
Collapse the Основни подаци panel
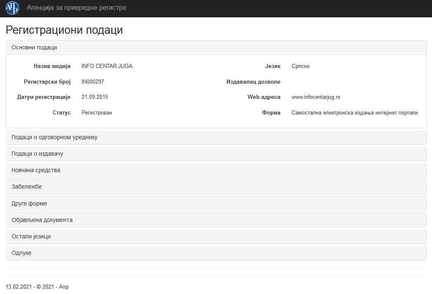click(x=34, y=47)
